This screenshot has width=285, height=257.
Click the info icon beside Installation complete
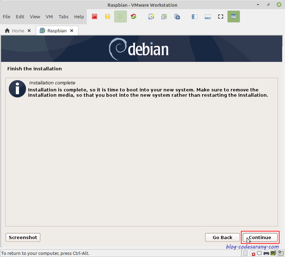click(x=17, y=89)
